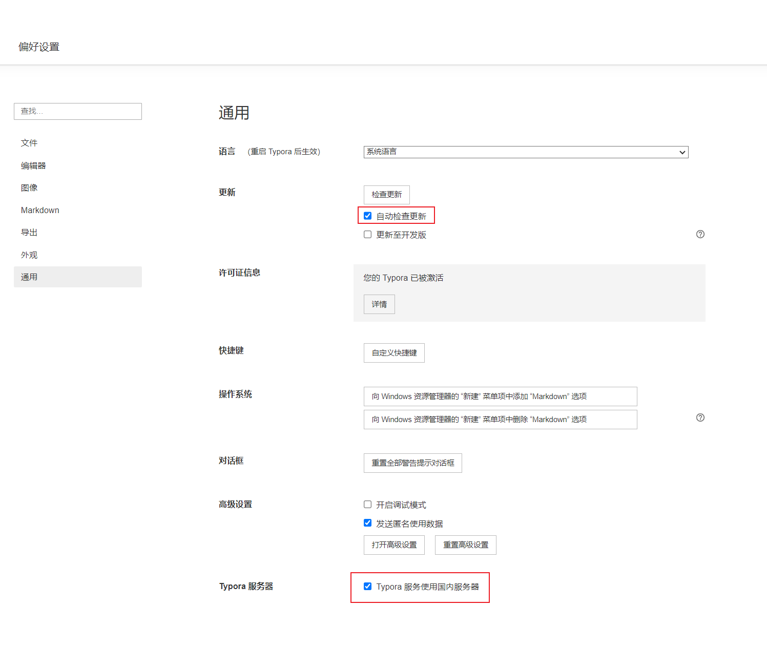Click 偏好设置 page title
This screenshot has width=767, height=648.
(39, 47)
